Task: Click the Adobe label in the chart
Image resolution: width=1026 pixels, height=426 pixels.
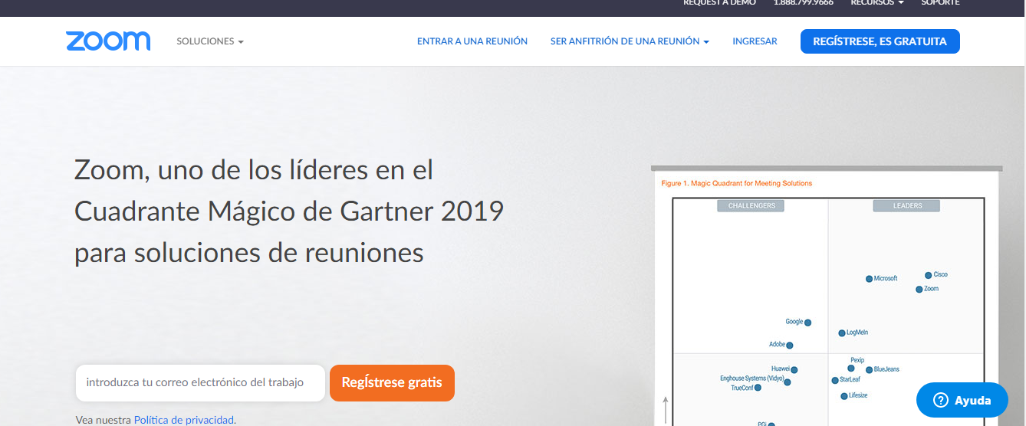Action: (777, 345)
